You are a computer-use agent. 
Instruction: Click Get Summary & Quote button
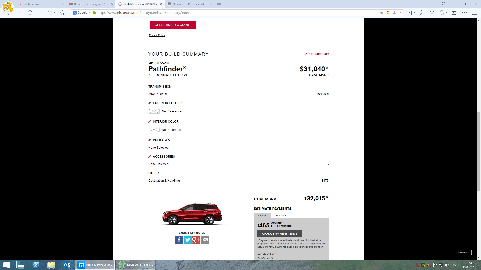pos(173,25)
